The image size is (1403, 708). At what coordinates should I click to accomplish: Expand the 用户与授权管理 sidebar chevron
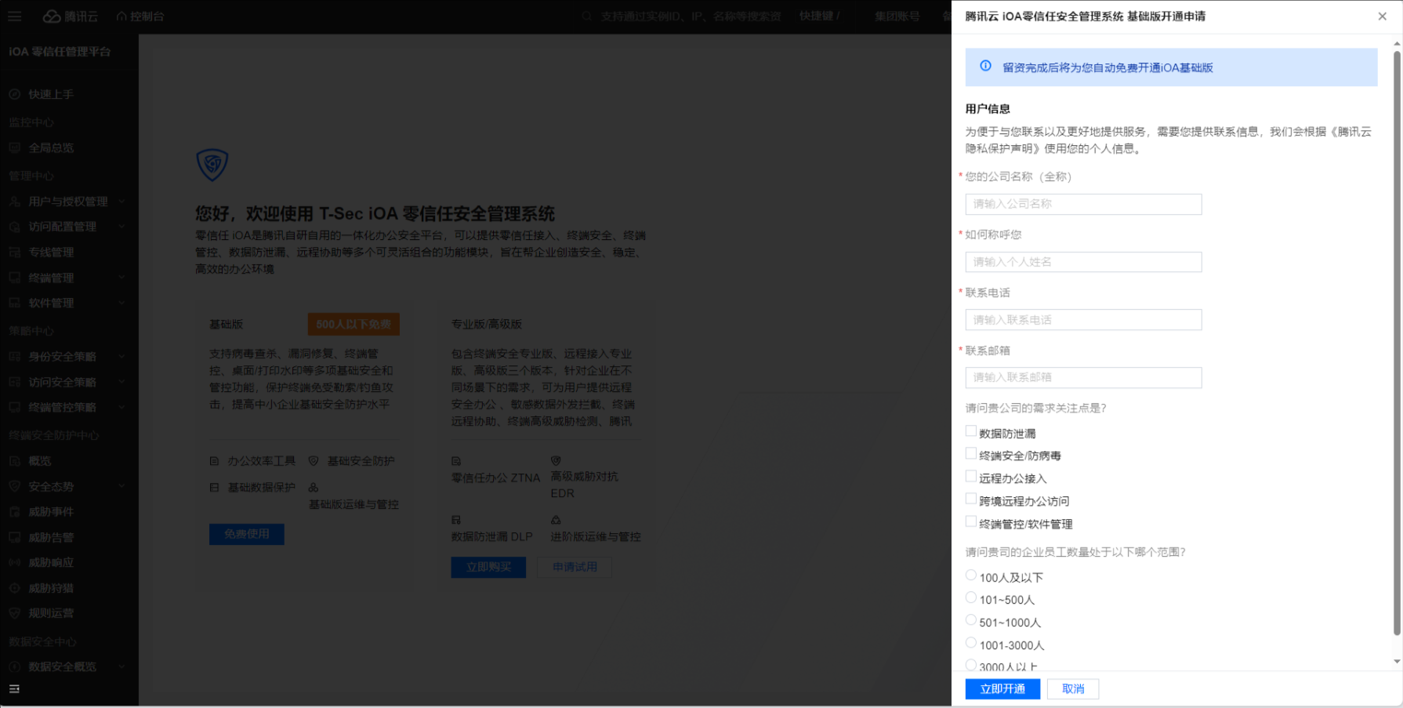pos(121,202)
